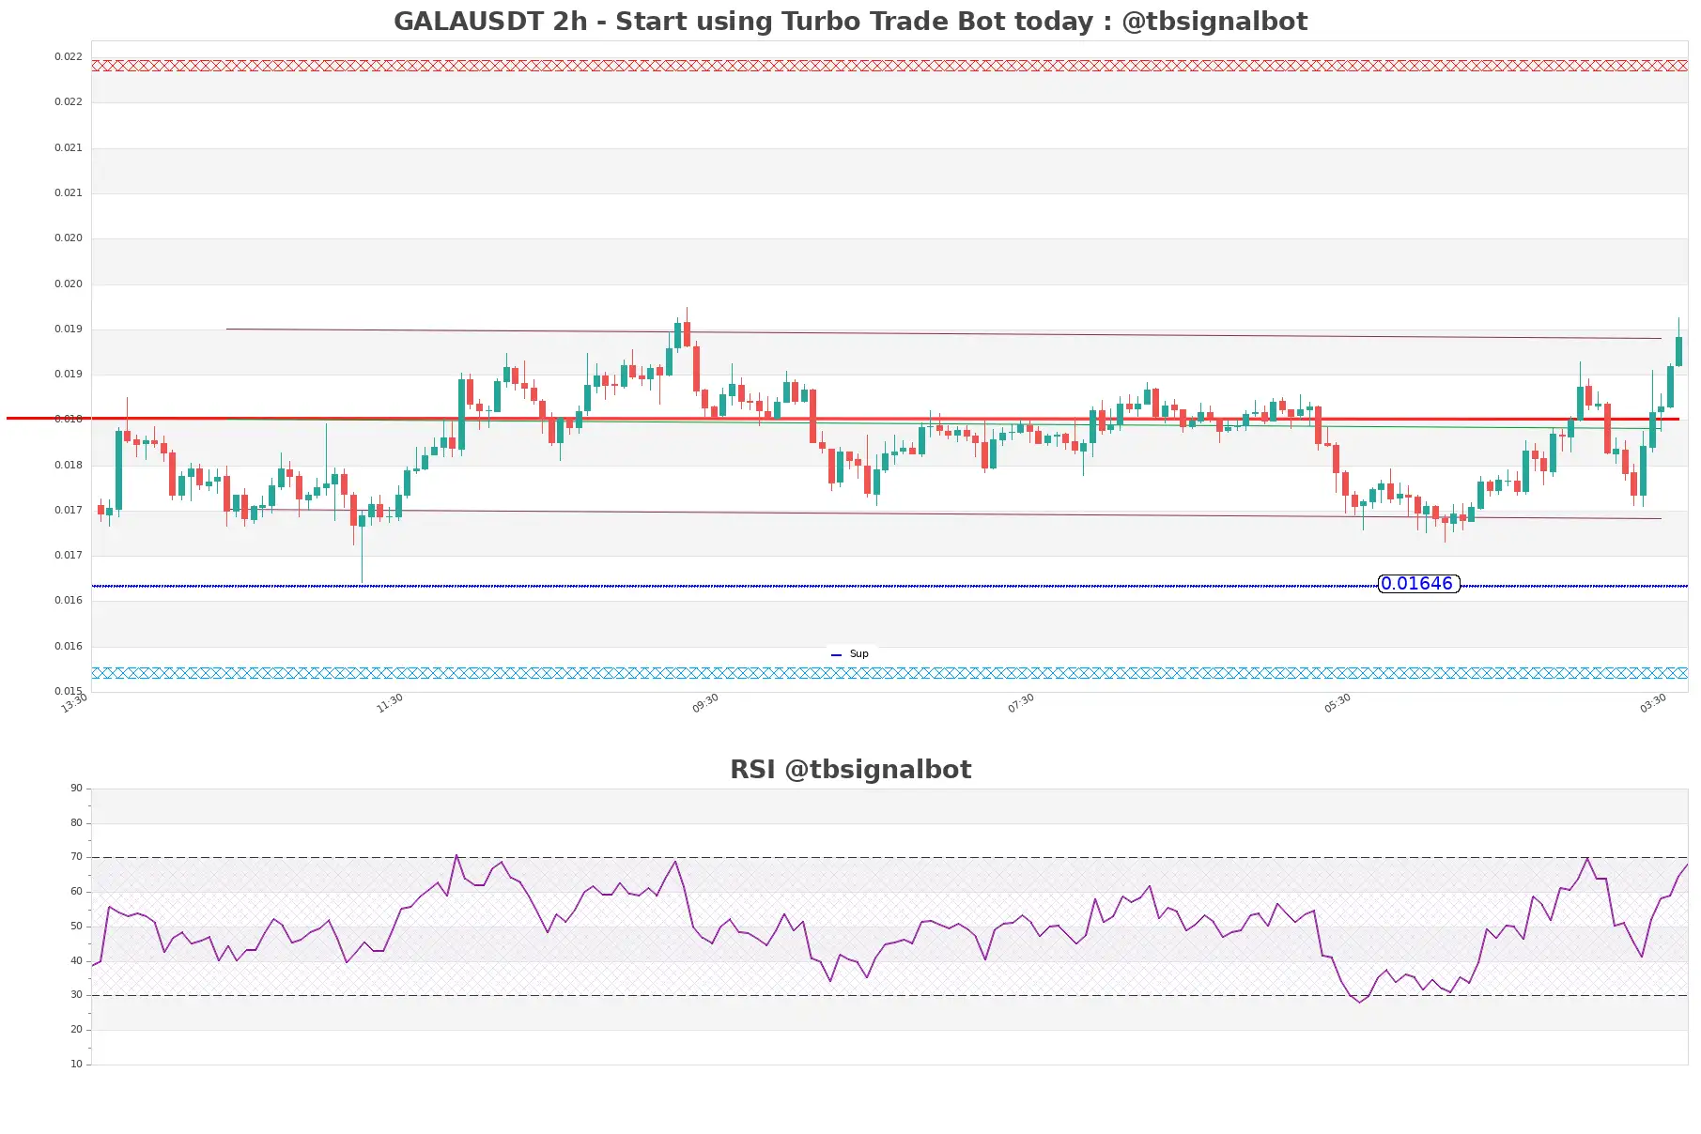Screen dimensions: 1701x1134
Task: Click the 11:30 time axis label
Action: (390, 703)
